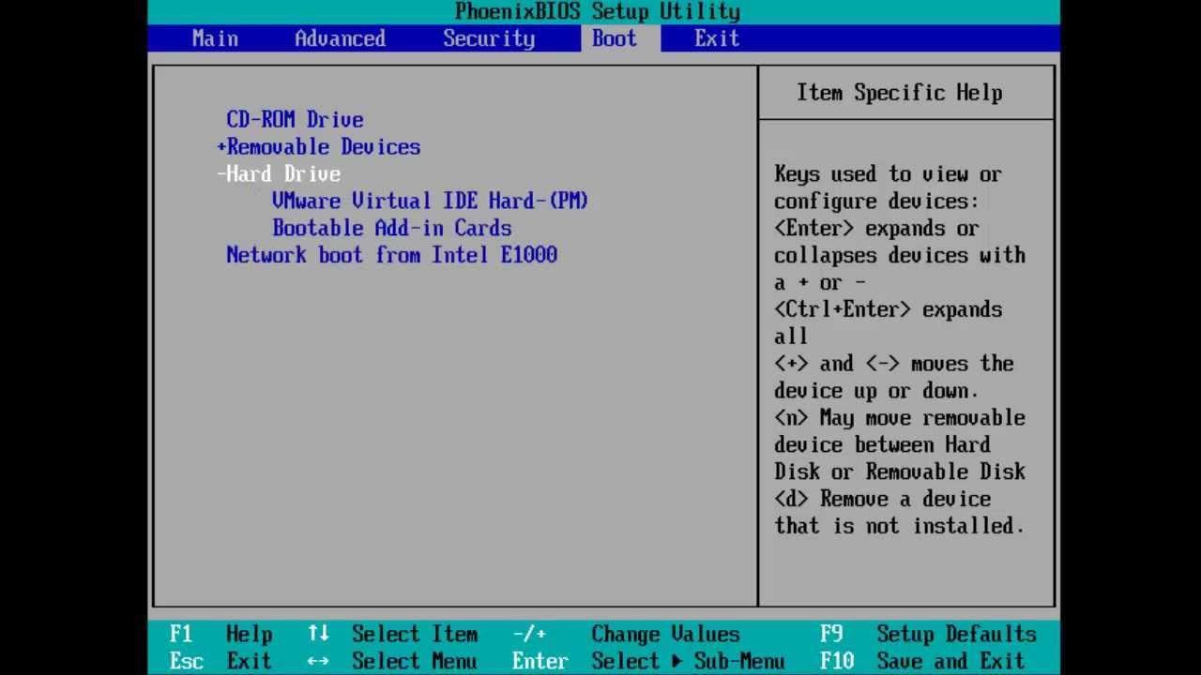Click the 'Keys used to view or' help line
The height and width of the screenshot is (675, 1201).
tap(888, 174)
